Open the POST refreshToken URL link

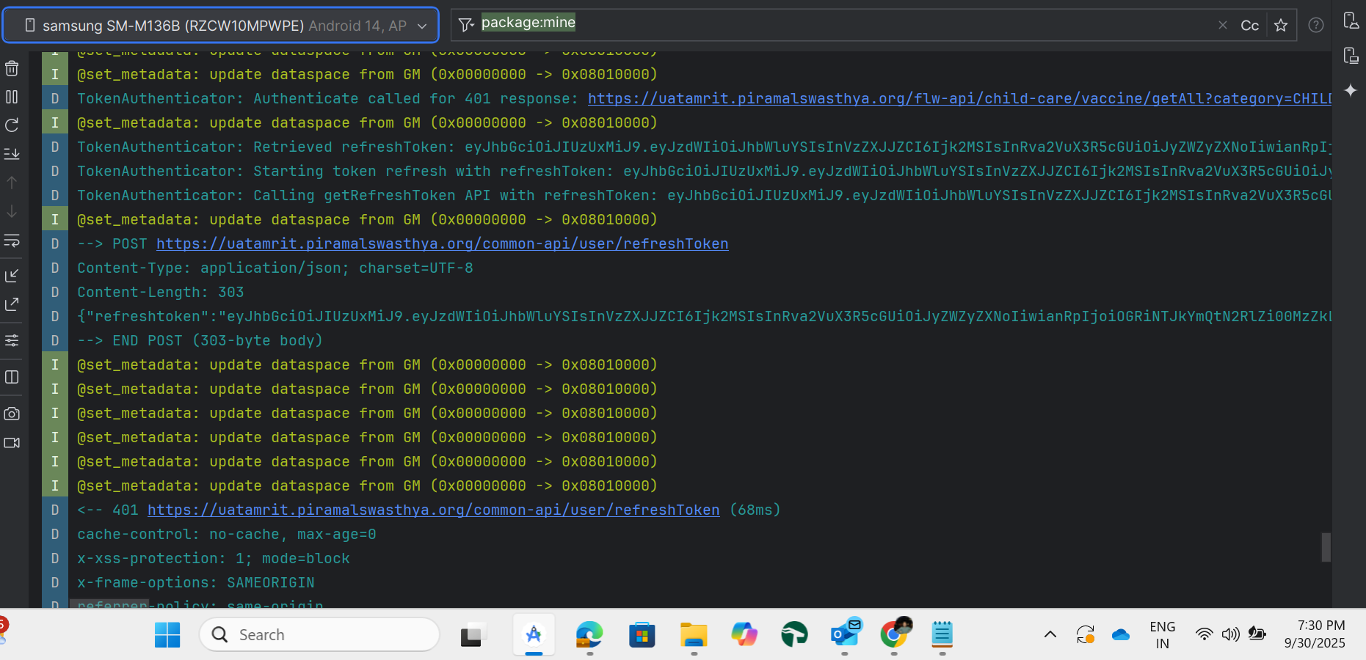tap(442, 243)
